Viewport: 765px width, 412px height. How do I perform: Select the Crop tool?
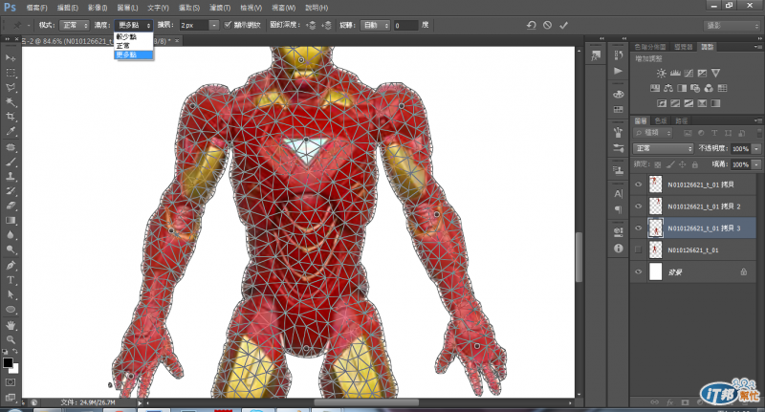coord(11,117)
